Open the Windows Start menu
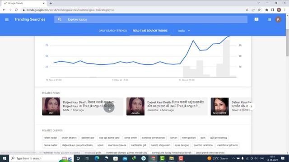The width and height of the screenshot is (289, 162). tap(5, 158)
